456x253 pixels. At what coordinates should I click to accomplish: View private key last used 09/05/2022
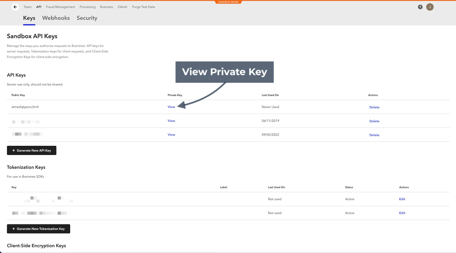(x=171, y=135)
